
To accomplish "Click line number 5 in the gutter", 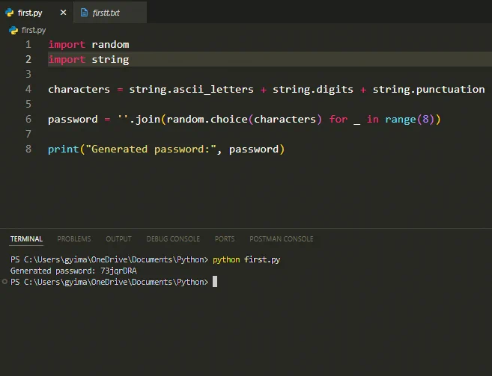I will click(x=28, y=104).
